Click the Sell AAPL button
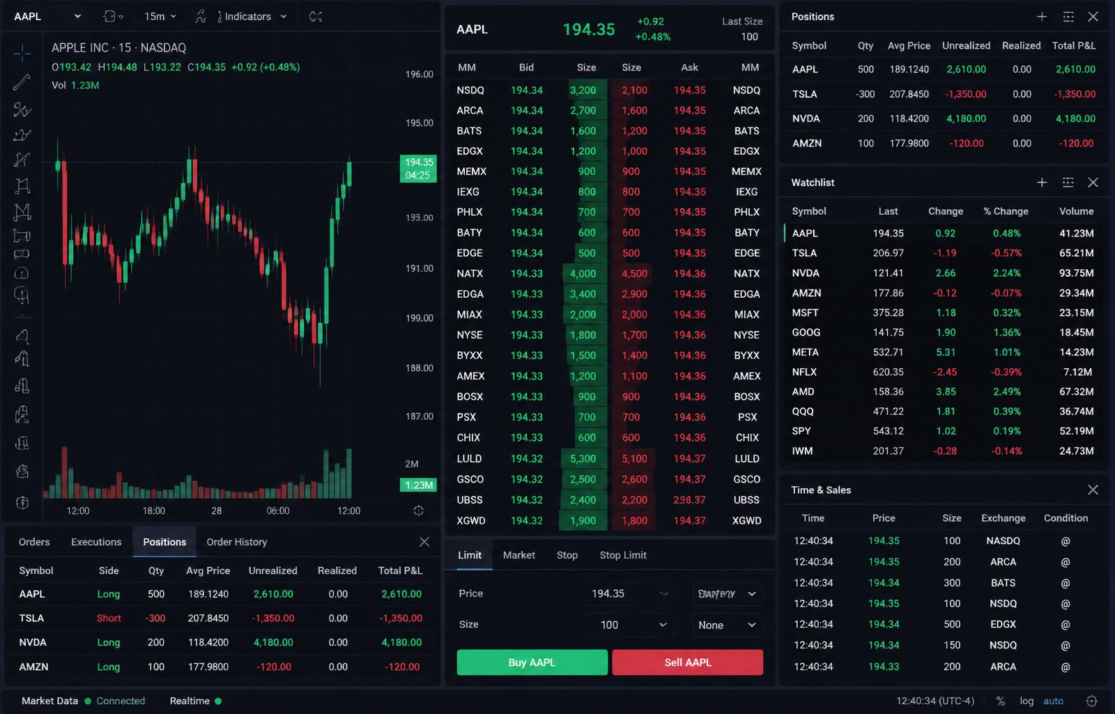 pos(688,662)
